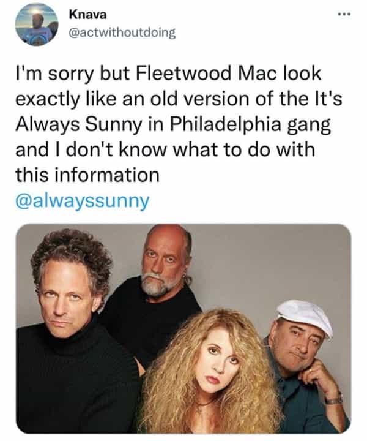Click the wristwatch in the photo
The width and height of the screenshot is (367, 441).
click(333, 399)
